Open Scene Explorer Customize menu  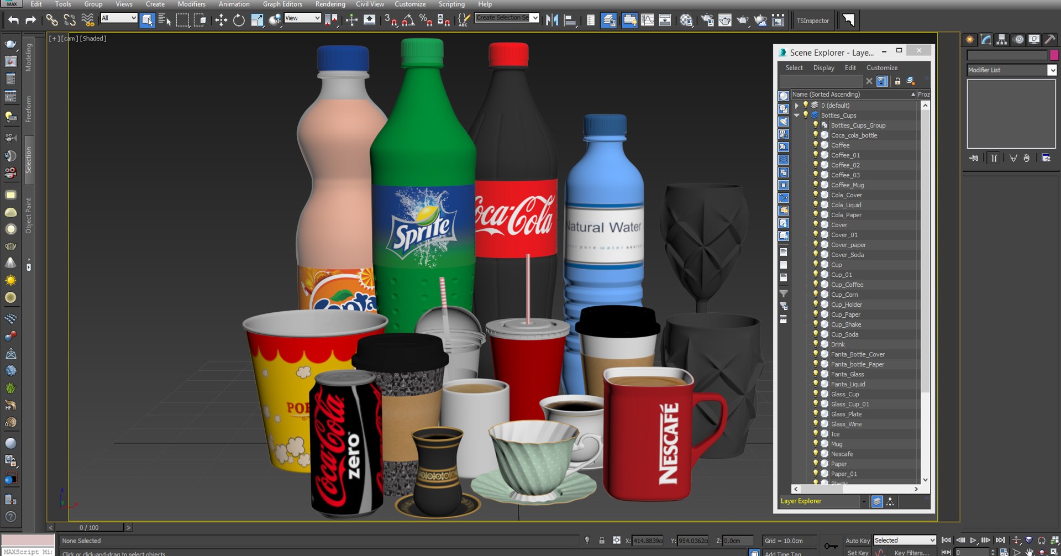coord(881,68)
